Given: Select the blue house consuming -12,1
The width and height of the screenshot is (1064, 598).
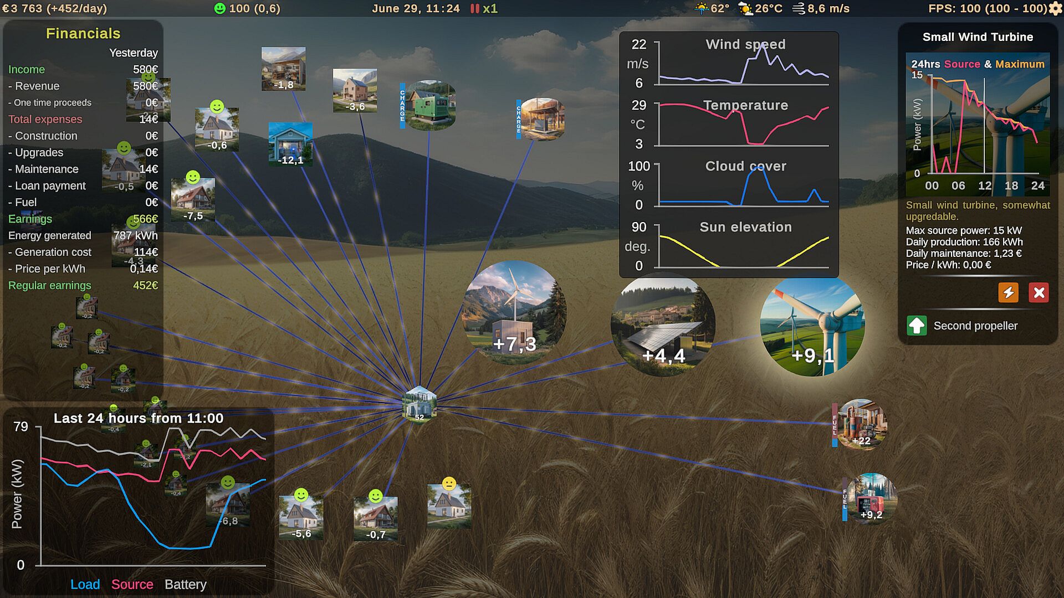Looking at the screenshot, I should pos(290,144).
